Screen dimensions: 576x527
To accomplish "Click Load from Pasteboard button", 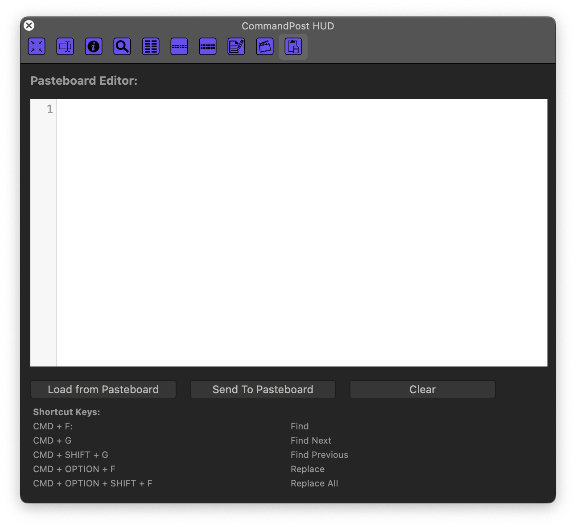I will (103, 389).
